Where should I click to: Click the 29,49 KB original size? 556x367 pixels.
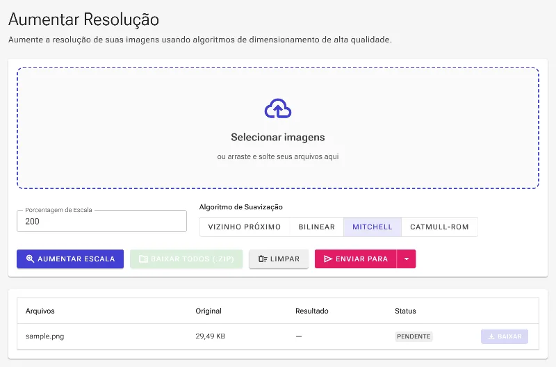(211, 336)
